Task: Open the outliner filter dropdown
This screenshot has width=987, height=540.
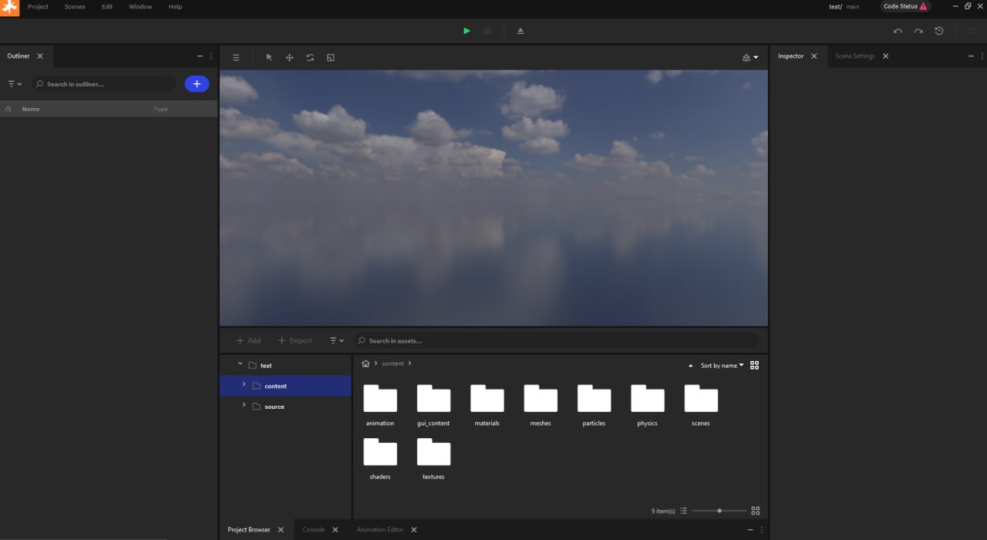Action: click(15, 83)
